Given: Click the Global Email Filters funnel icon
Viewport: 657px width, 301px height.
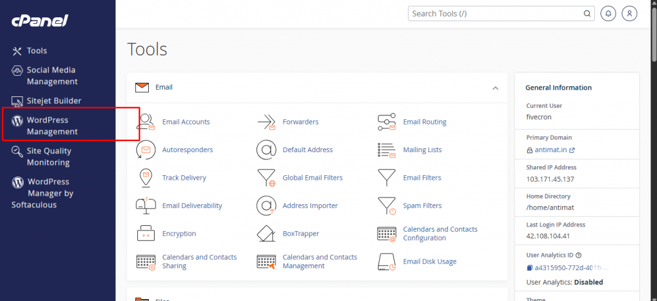Looking at the screenshot, I should click(266, 178).
